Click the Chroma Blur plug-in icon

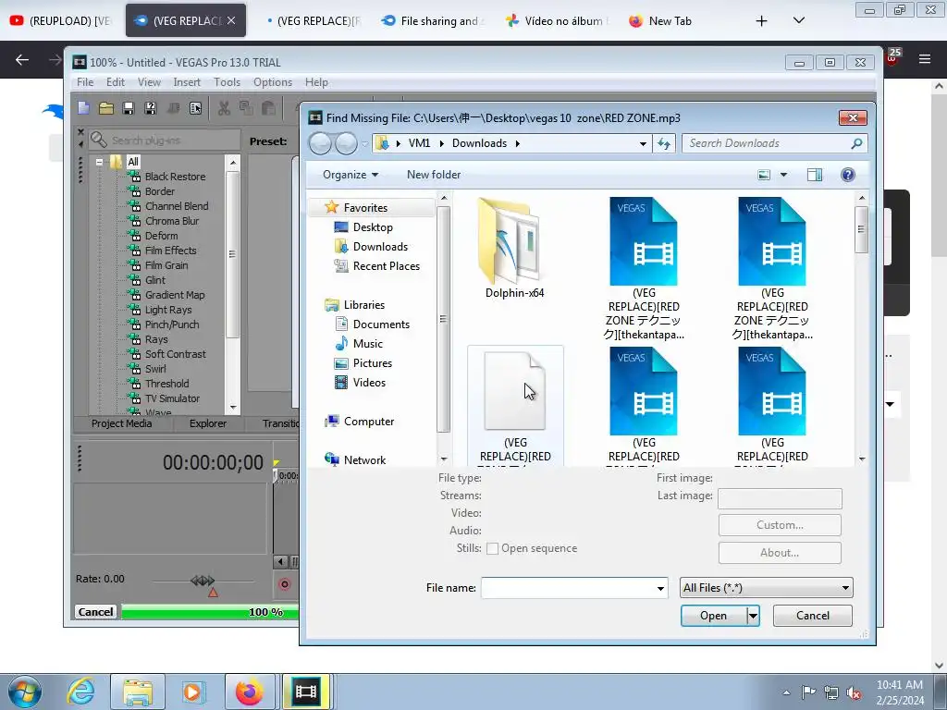click(x=134, y=221)
